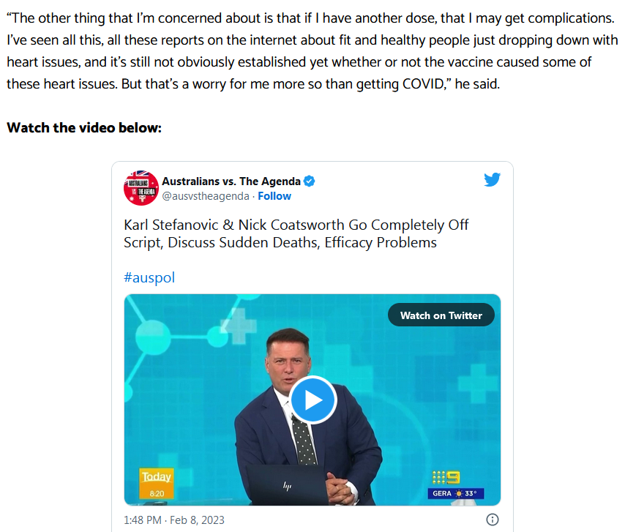Open the tweet info circle icon
625x532 pixels.
[493, 520]
